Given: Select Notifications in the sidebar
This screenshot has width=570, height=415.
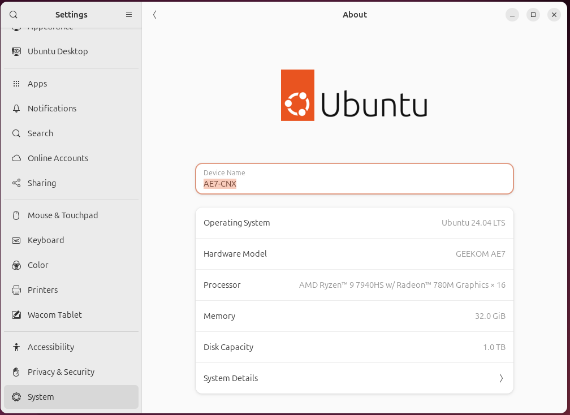Looking at the screenshot, I should [x=71, y=109].
